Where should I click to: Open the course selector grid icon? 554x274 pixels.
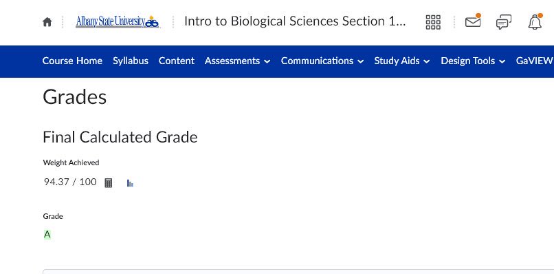pyautogui.click(x=433, y=22)
